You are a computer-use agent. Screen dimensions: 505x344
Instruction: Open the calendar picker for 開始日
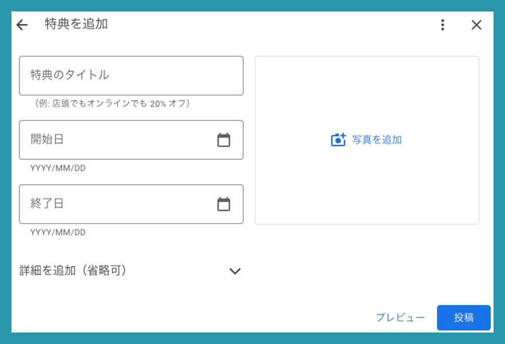(224, 140)
